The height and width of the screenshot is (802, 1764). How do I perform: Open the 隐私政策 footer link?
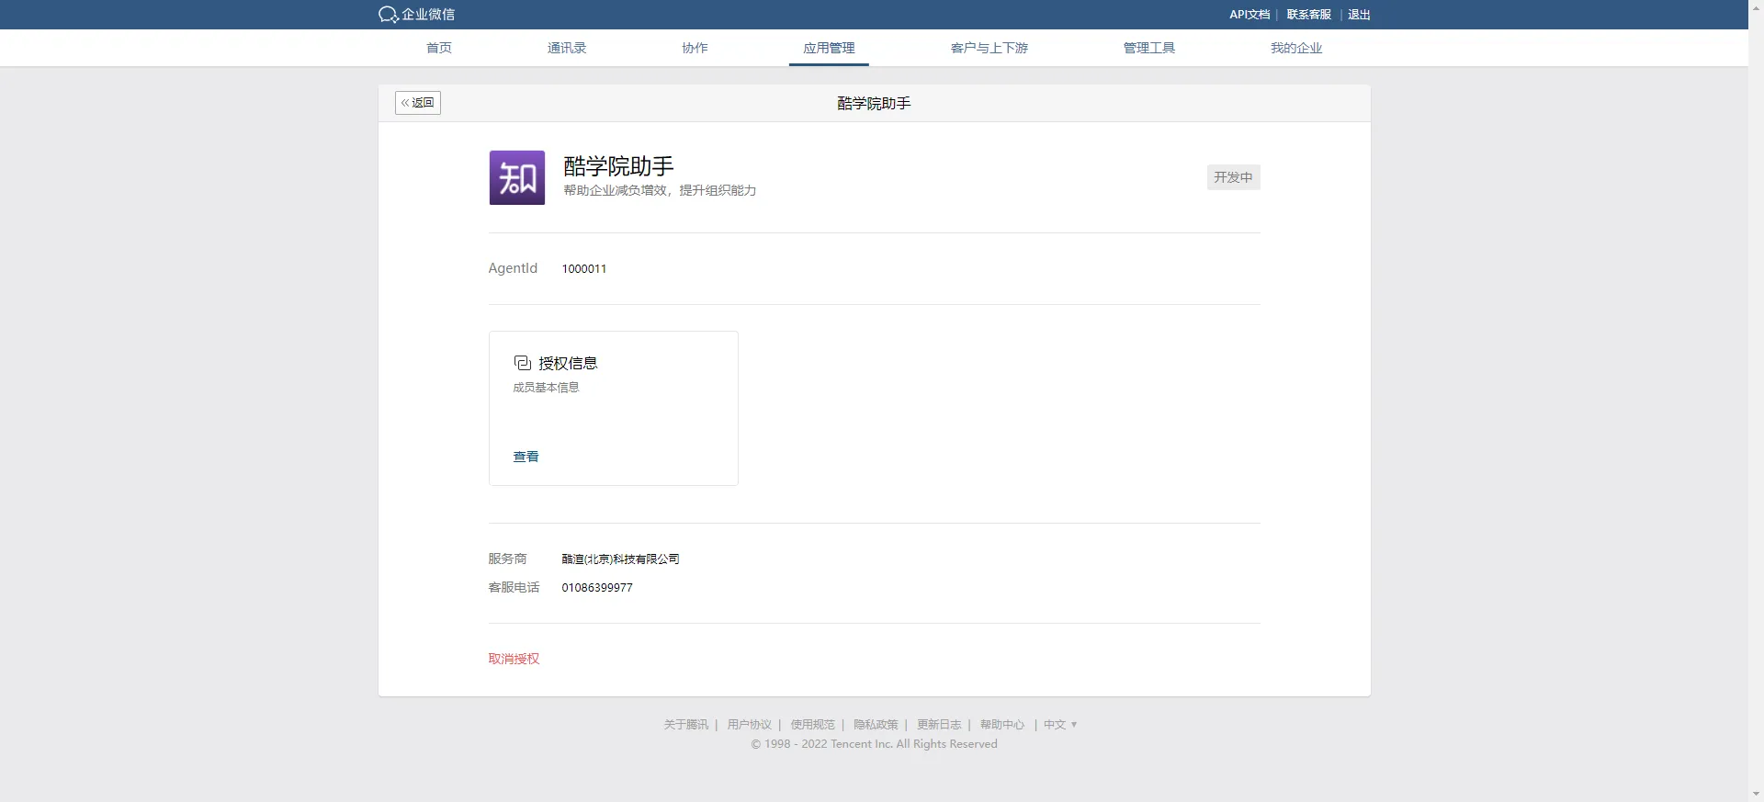tap(876, 725)
